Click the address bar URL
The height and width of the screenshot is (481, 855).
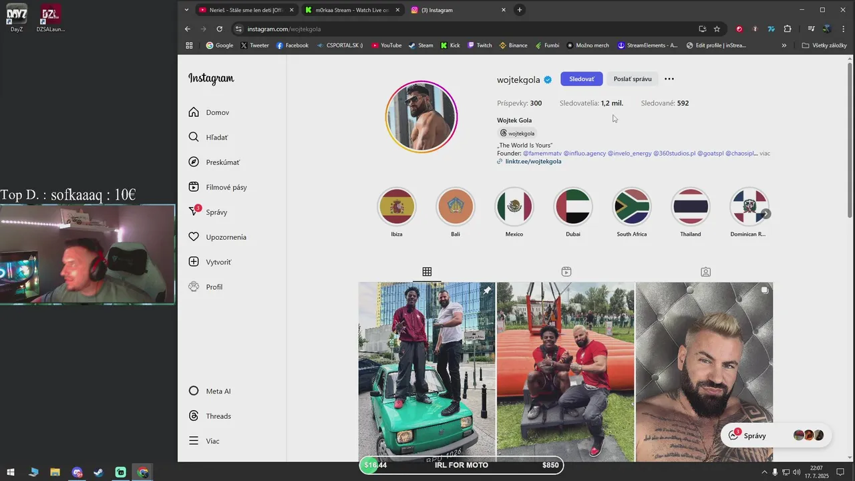click(x=284, y=29)
